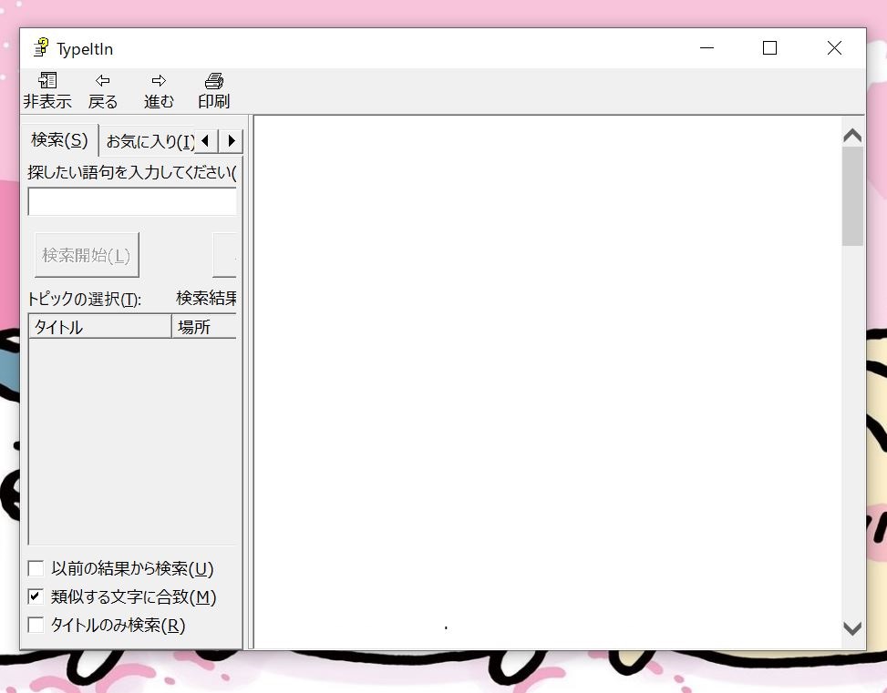The image size is (887, 693).
Task: Click the トピックの選択(T) label
Action: tap(84, 299)
